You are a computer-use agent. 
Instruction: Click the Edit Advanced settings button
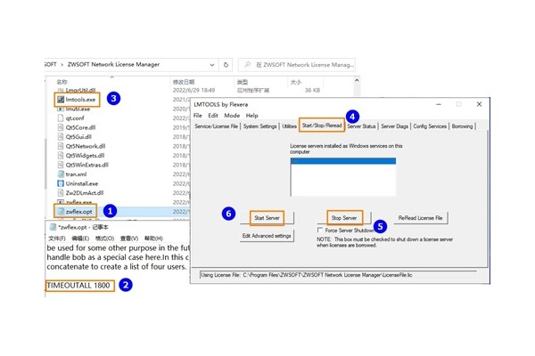point(267,236)
